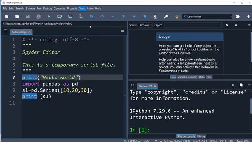Start debugging the file
Image resolution: width=252 pixels, height=142 pixels.
[91, 17]
